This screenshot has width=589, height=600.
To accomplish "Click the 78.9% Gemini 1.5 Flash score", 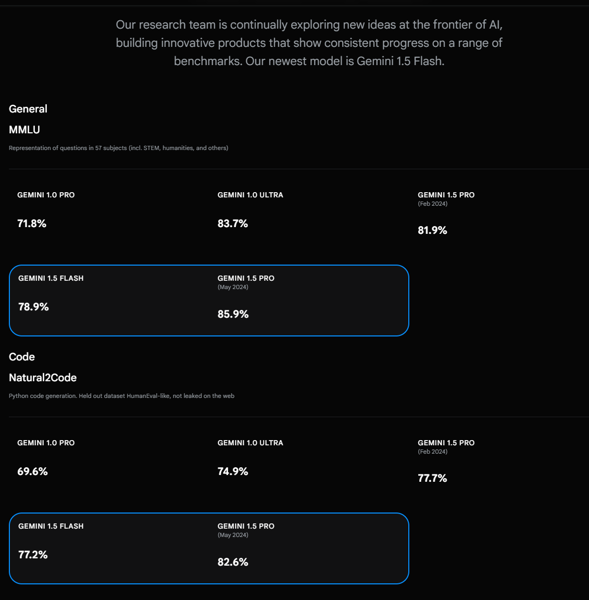I will 33,307.
